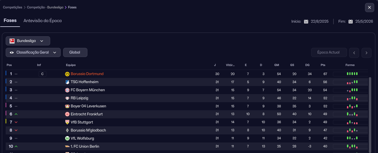Image resolution: width=378 pixels, height=153 pixels.
Task: Open the Fim date calendar icon
Action: click(x=351, y=22)
